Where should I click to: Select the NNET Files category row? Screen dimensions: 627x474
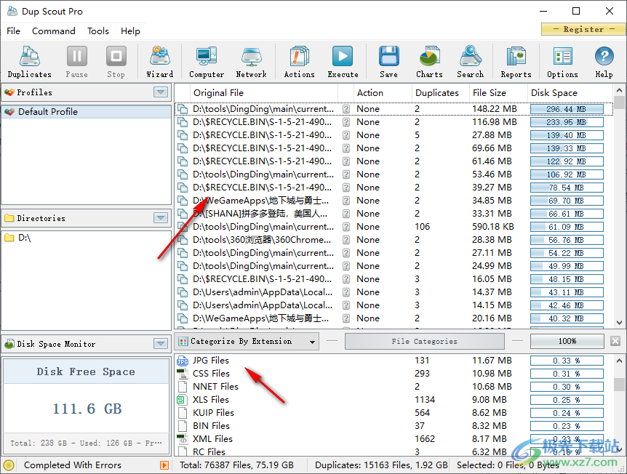pyautogui.click(x=394, y=387)
